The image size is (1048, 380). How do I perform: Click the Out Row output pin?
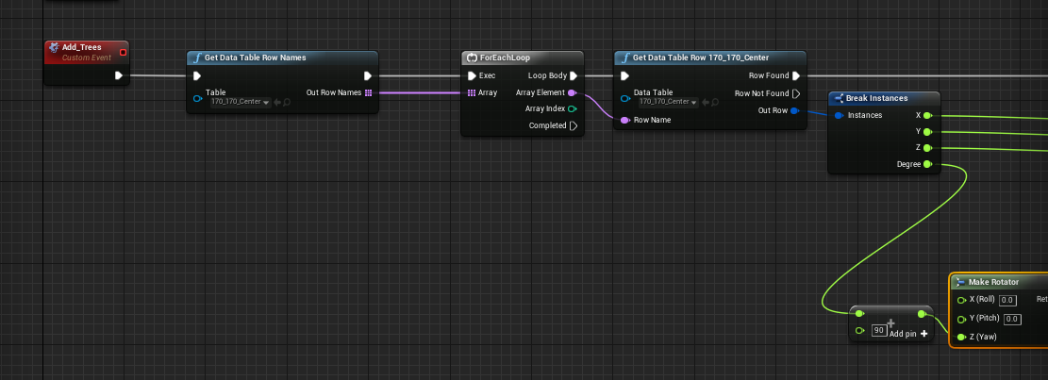pyautogui.click(x=794, y=110)
